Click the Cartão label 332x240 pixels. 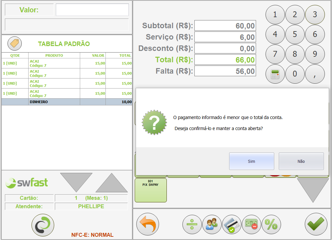(x=29, y=198)
